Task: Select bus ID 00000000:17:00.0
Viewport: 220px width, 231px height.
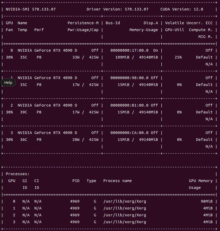Action: click(x=129, y=50)
